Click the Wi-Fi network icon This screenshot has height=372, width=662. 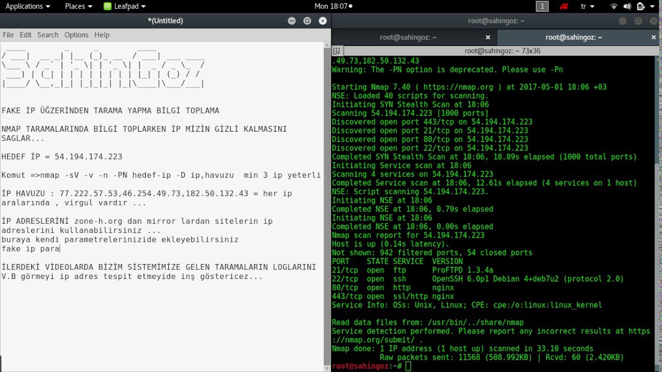pos(614,6)
